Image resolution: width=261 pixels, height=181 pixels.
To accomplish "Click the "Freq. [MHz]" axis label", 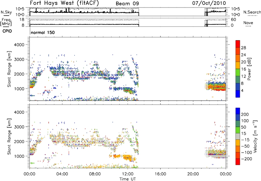I will [6, 22].
